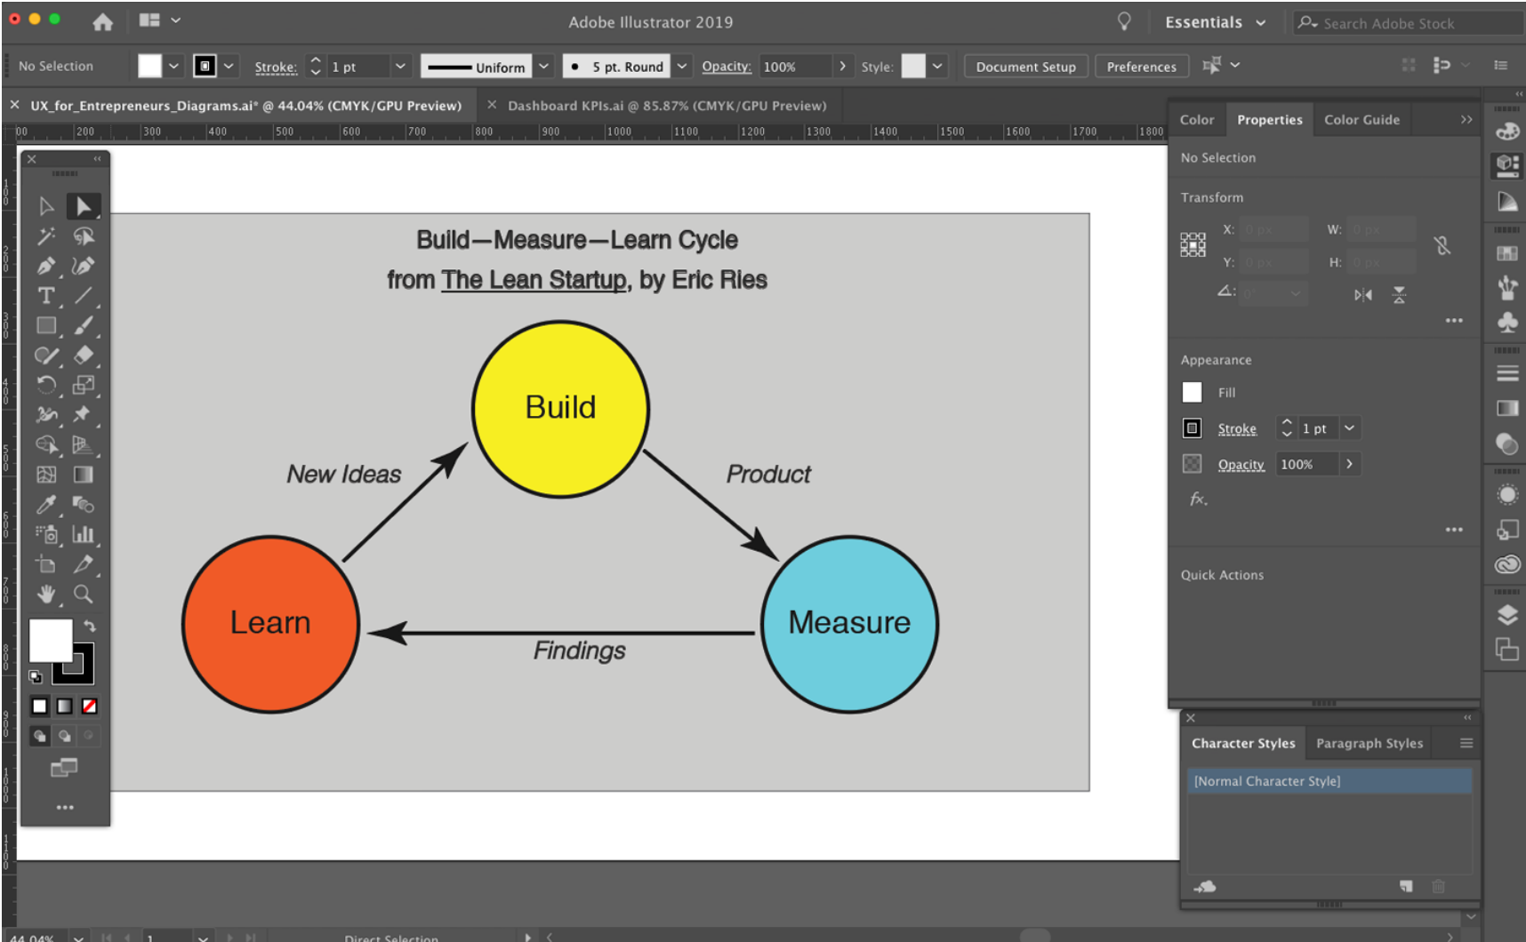Set paint mode to Color
Viewport: 1526px width, 942px height.
point(40,706)
